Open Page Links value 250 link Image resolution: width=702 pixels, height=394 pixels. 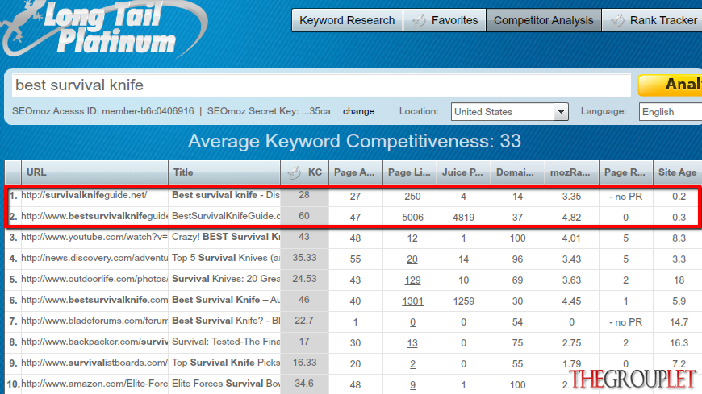tap(412, 197)
